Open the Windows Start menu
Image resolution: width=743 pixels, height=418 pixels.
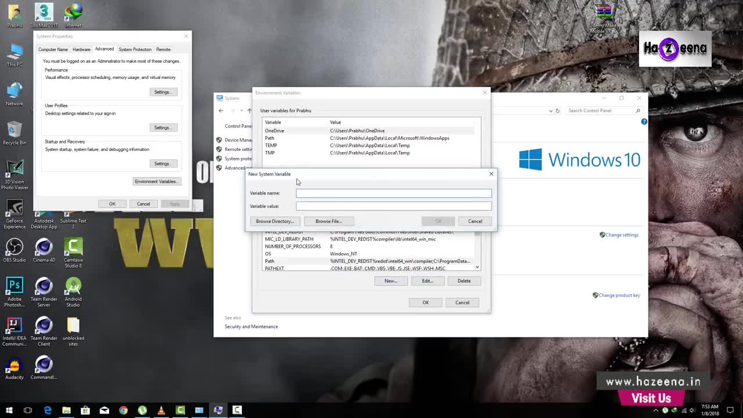(9, 410)
